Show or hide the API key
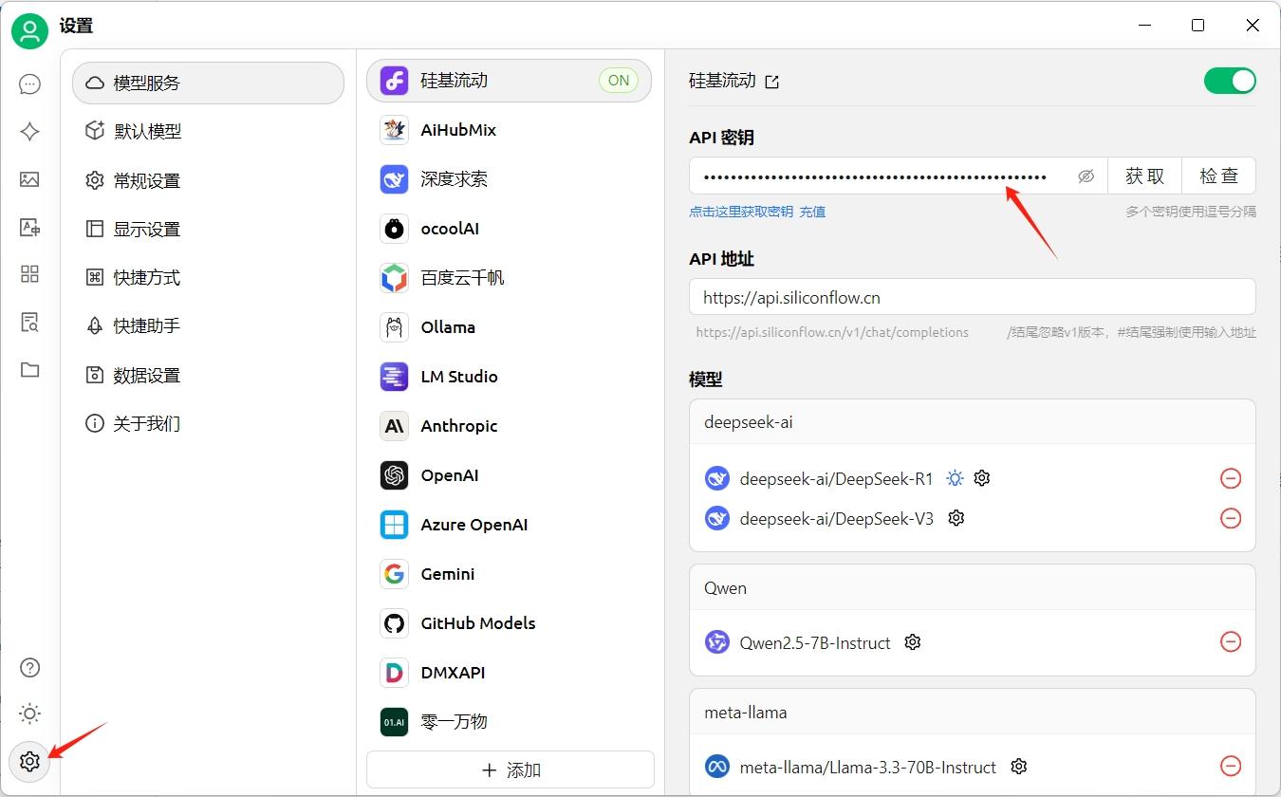Viewport: 1281px width, 797px height. pyautogui.click(x=1086, y=176)
